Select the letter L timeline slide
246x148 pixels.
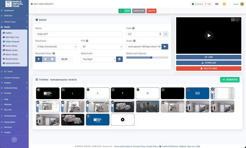coord(73,93)
